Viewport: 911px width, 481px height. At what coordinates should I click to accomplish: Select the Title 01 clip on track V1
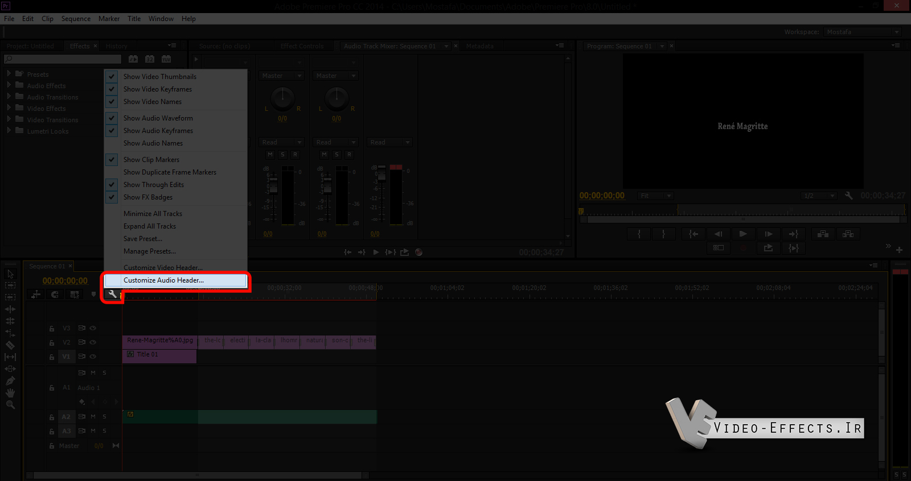[159, 356]
